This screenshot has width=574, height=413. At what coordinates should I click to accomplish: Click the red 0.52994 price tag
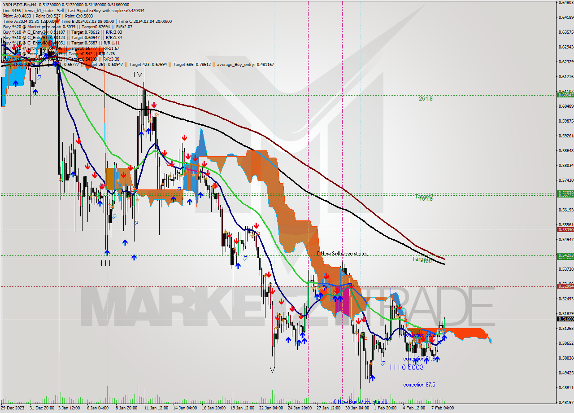click(x=565, y=286)
